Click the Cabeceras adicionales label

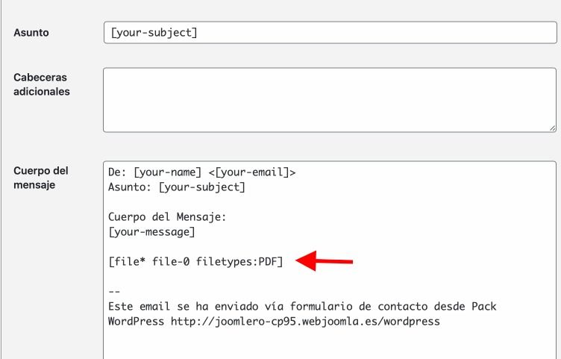[42, 84]
